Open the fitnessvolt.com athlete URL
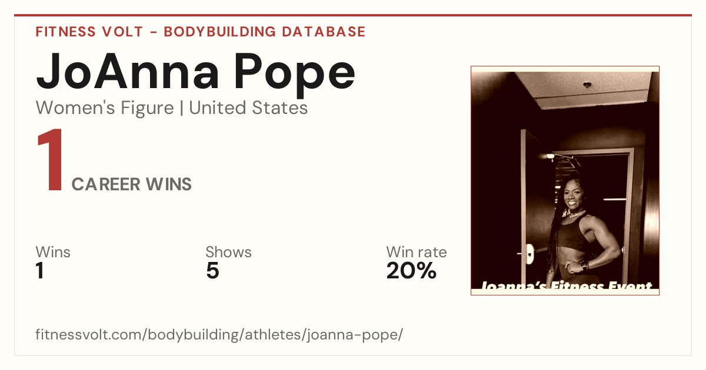 pyautogui.click(x=219, y=335)
